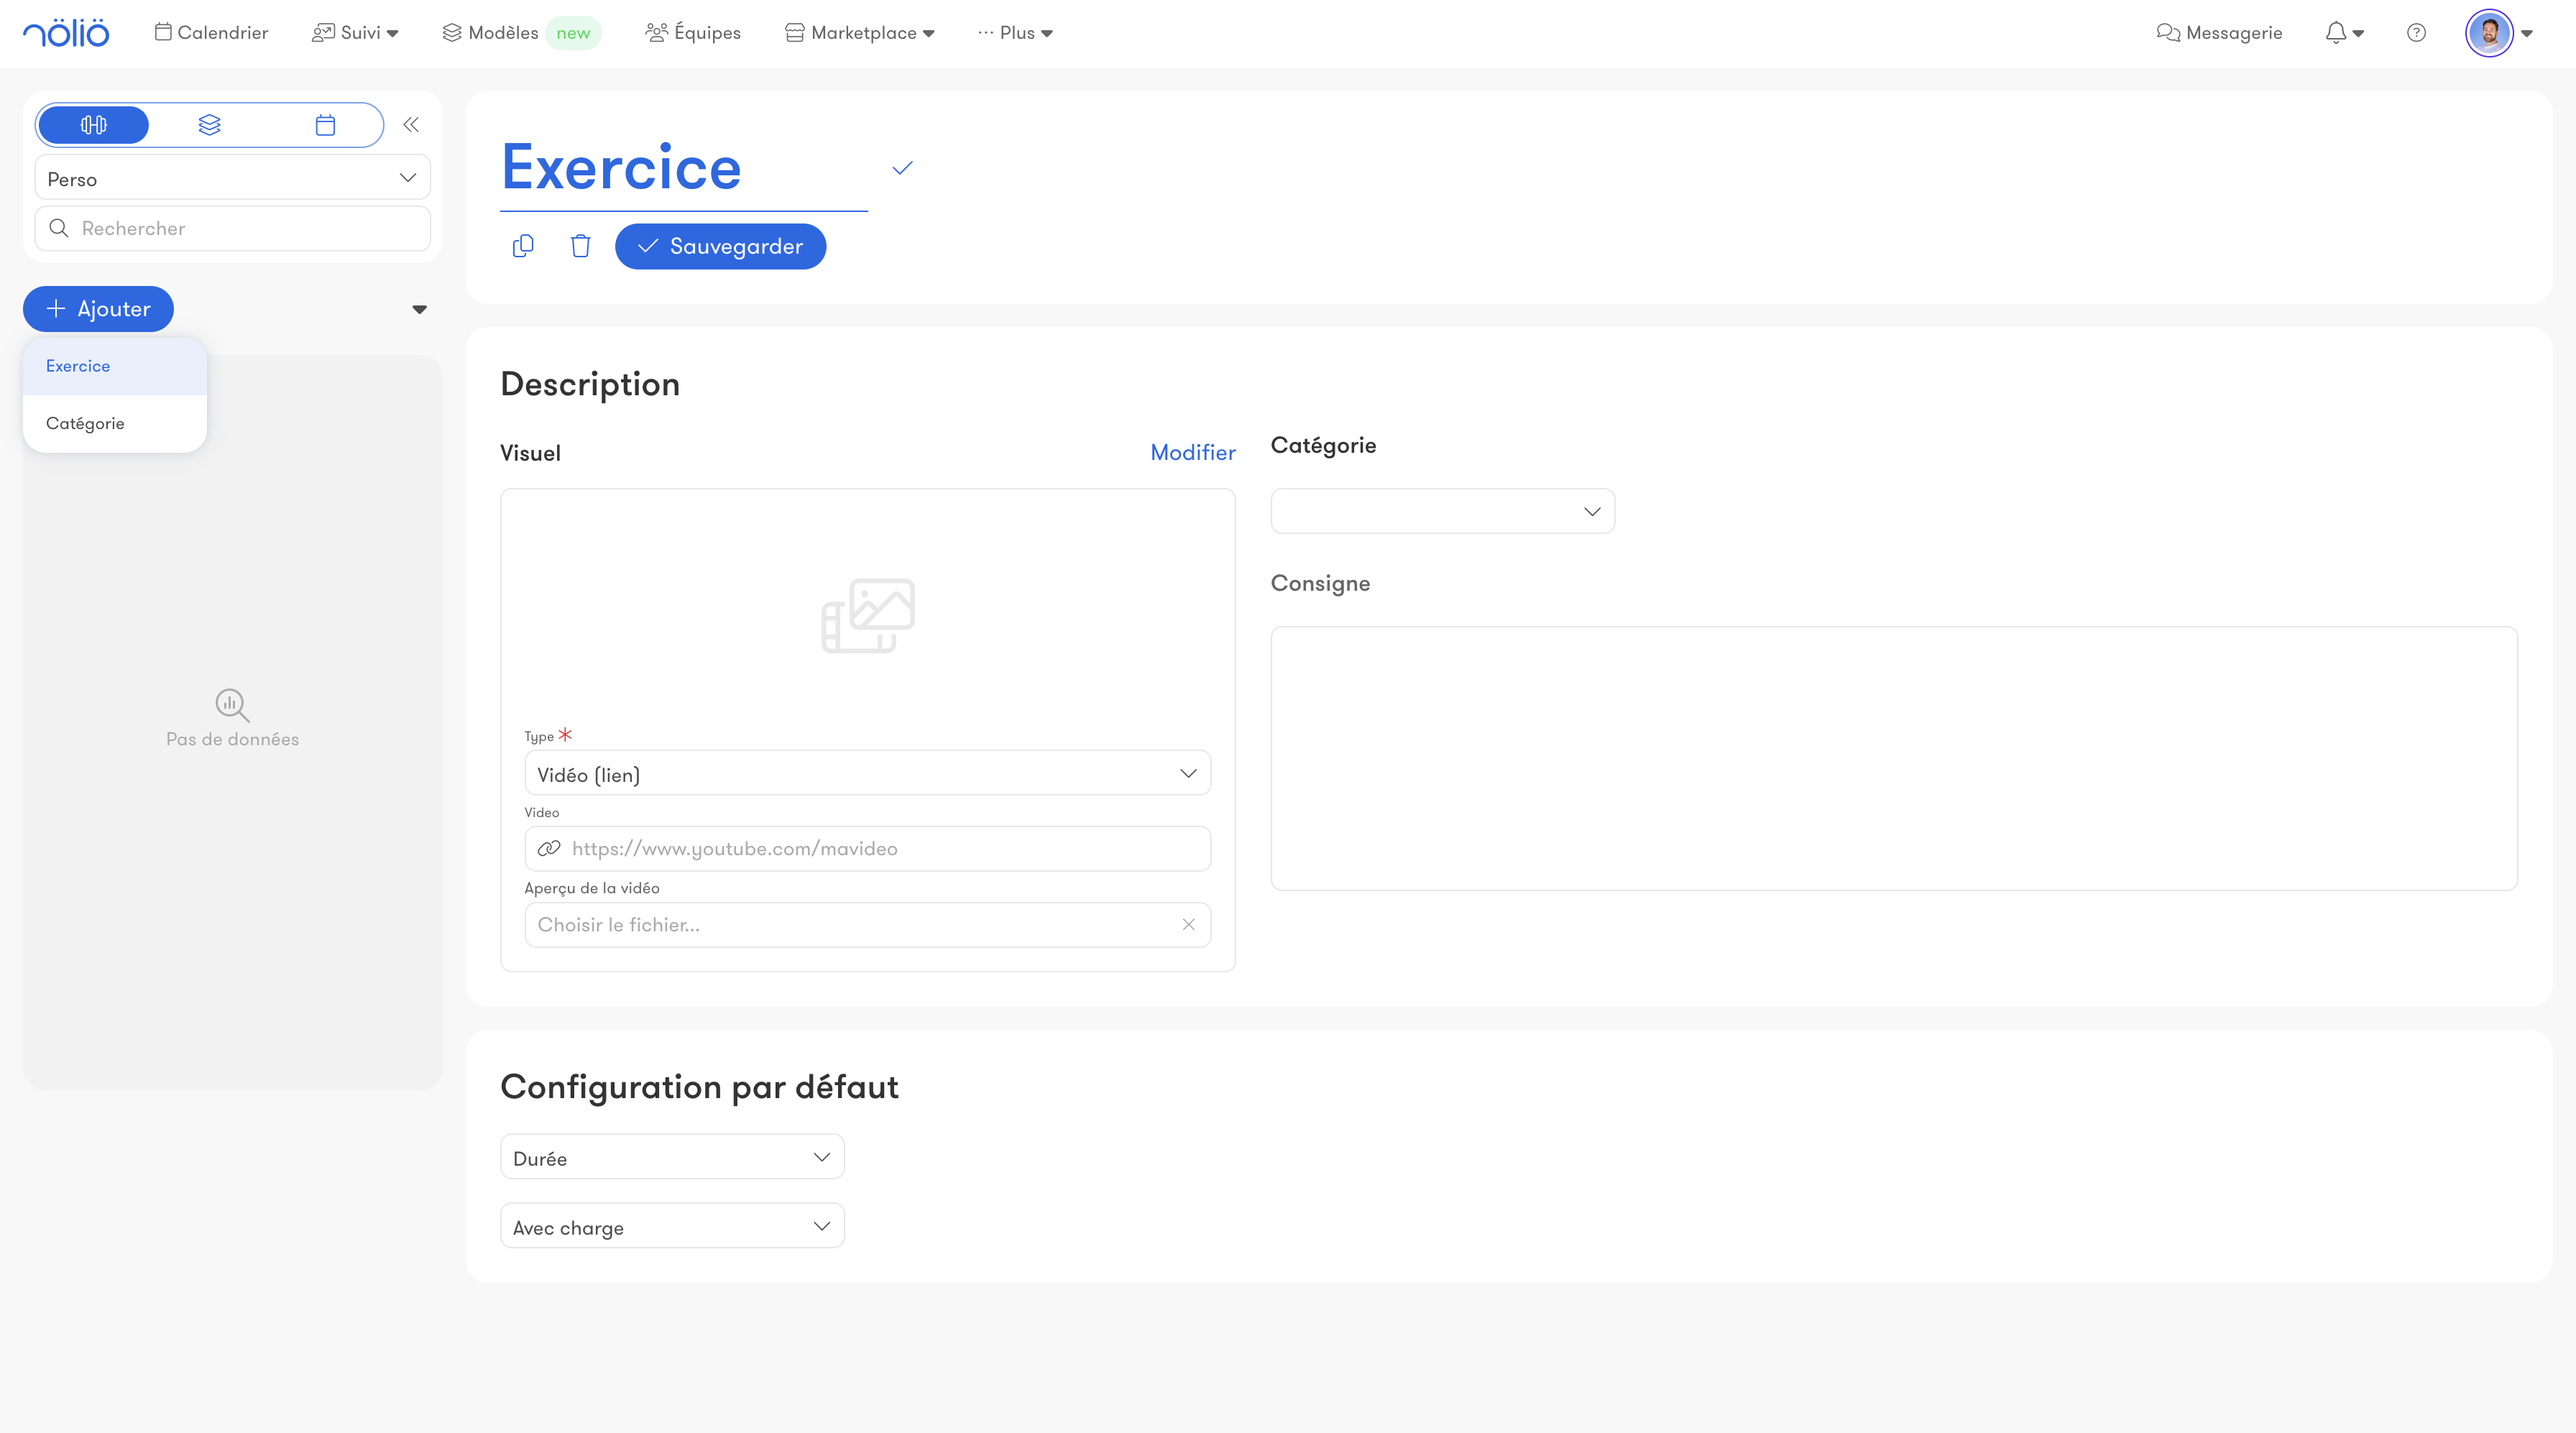Collapse sidebar with double chevron icon
The image size is (2576, 1433).
click(411, 125)
